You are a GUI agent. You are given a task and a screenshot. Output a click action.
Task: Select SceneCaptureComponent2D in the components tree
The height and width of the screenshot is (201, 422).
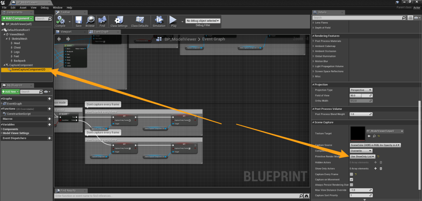(x=28, y=70)
